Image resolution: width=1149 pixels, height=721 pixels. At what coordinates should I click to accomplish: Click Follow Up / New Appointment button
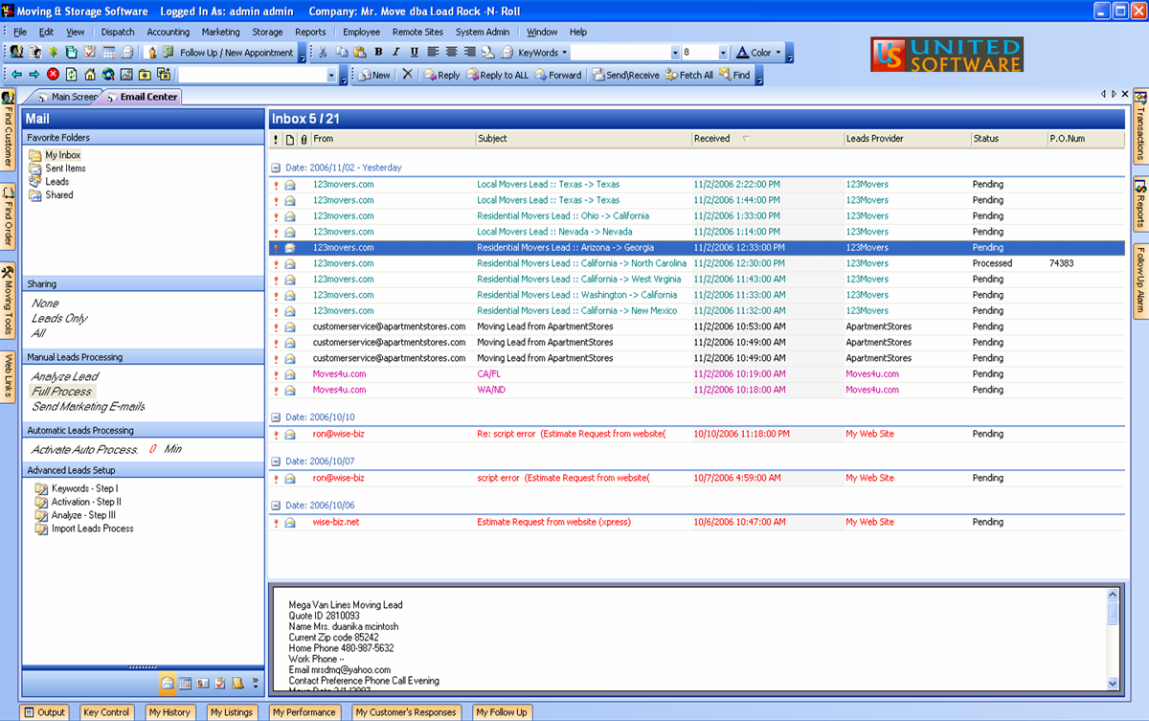(x=228, y=53)
